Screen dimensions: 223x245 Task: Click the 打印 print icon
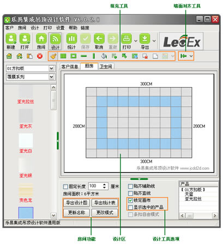(x=126, y=39)
